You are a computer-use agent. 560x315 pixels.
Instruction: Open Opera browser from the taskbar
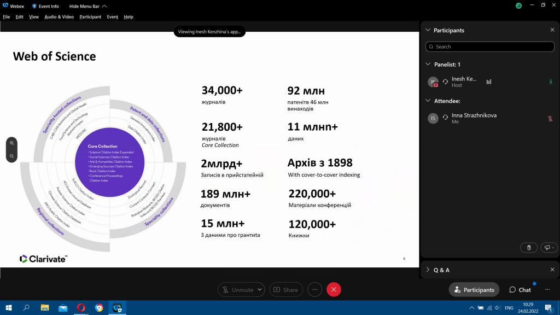coord(81,308)
